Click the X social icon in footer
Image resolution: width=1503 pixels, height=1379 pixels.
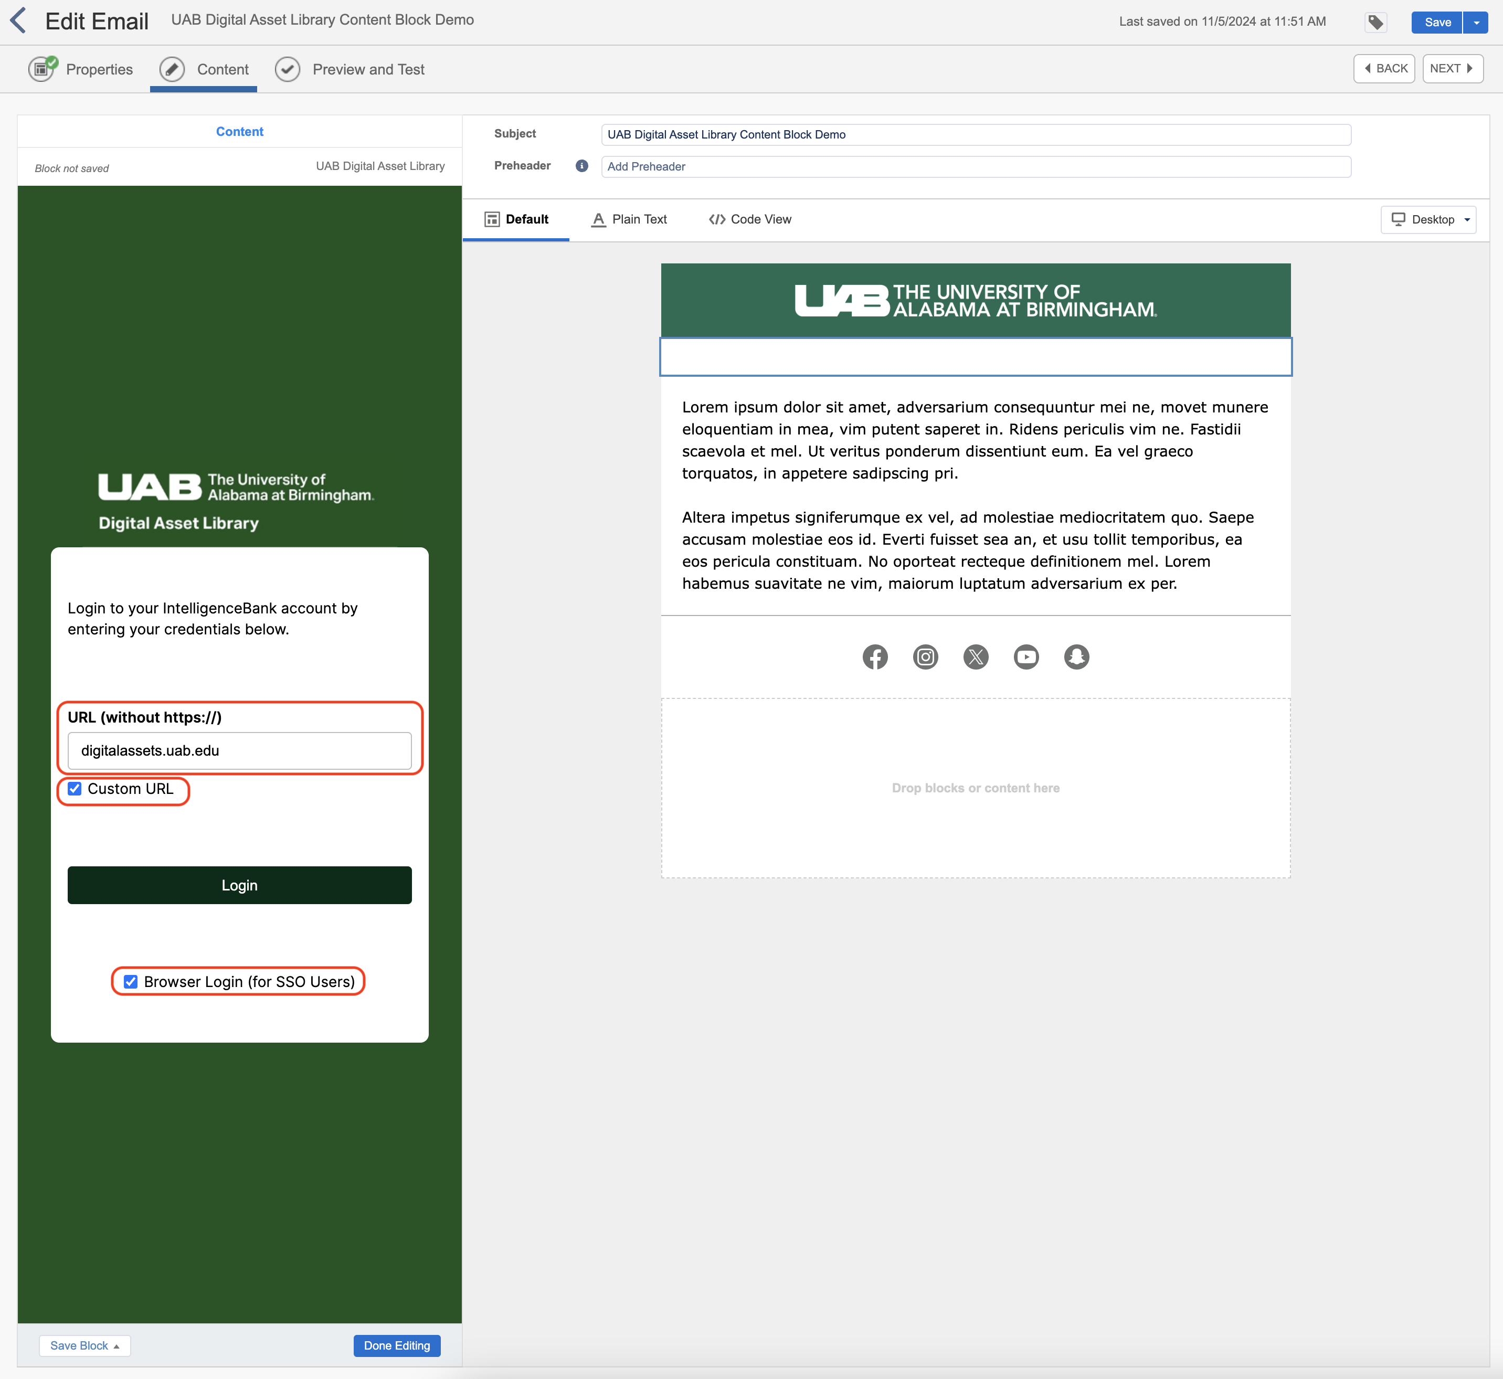(x=976, y=656)
